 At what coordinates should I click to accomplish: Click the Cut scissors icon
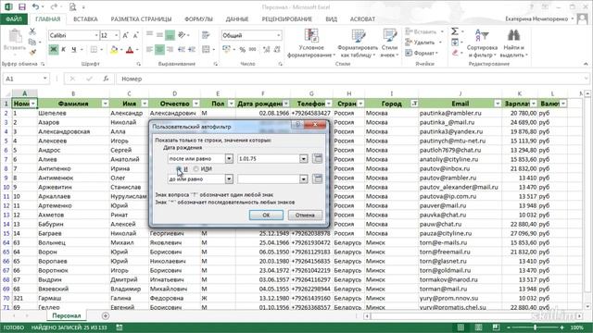pos(32,31)
